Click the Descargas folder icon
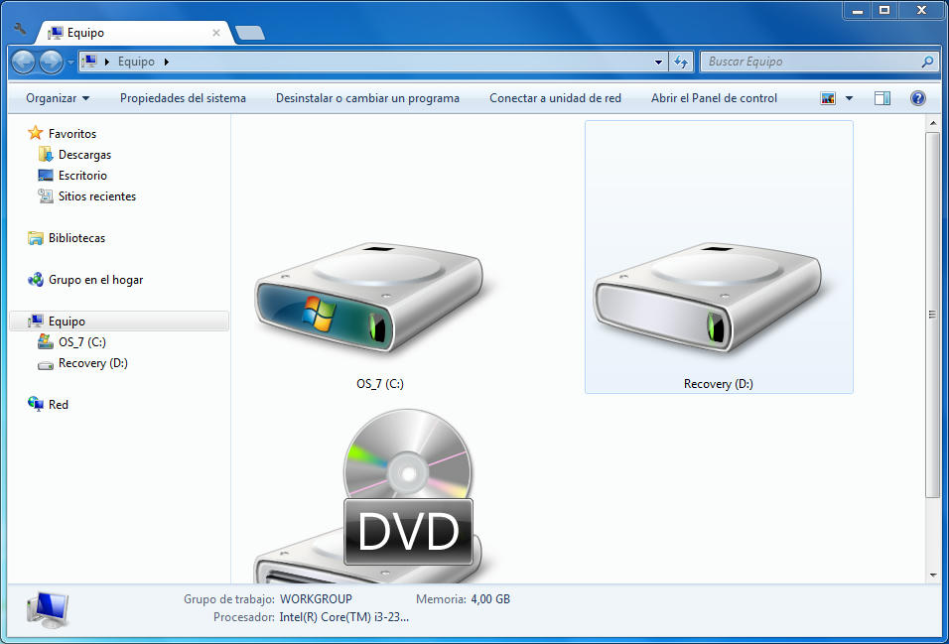Viewport: 949px width, 644px height. coord(46,155)
